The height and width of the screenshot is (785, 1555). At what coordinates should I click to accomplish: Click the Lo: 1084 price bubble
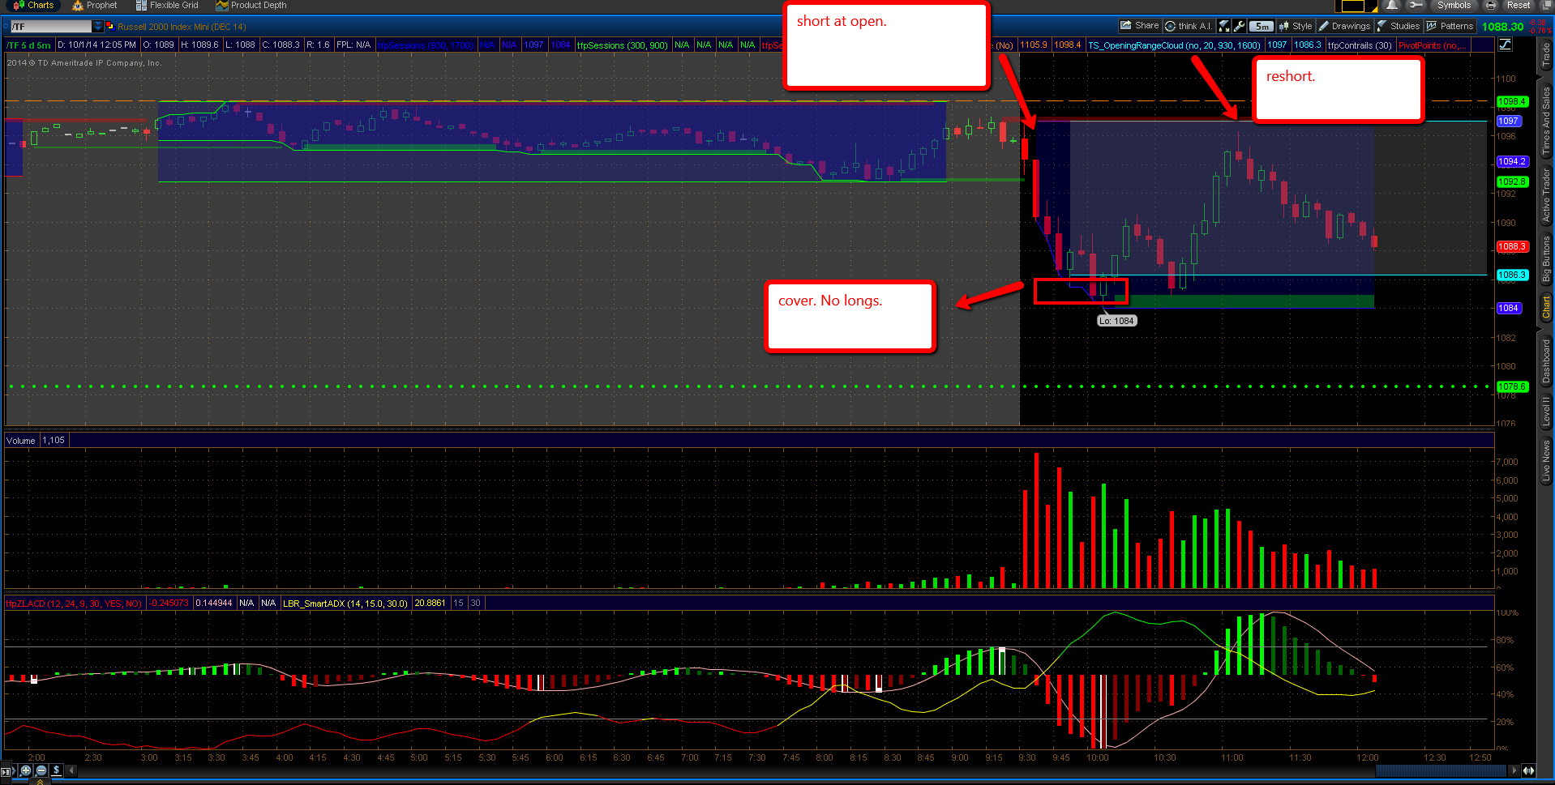[x=1116, y=321]
